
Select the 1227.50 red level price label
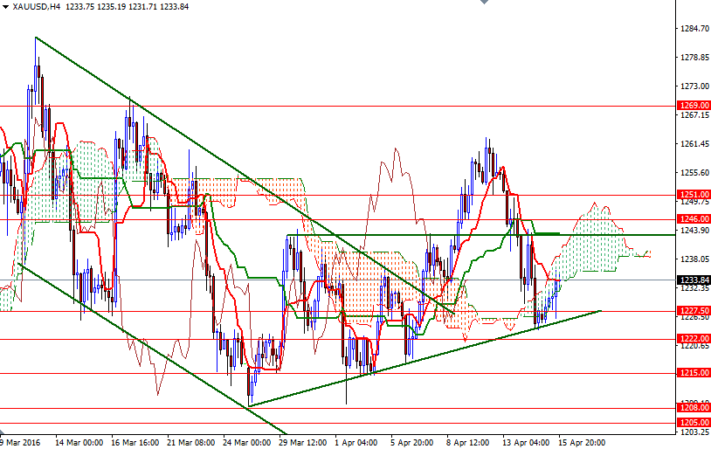click(x=694, y=311)
